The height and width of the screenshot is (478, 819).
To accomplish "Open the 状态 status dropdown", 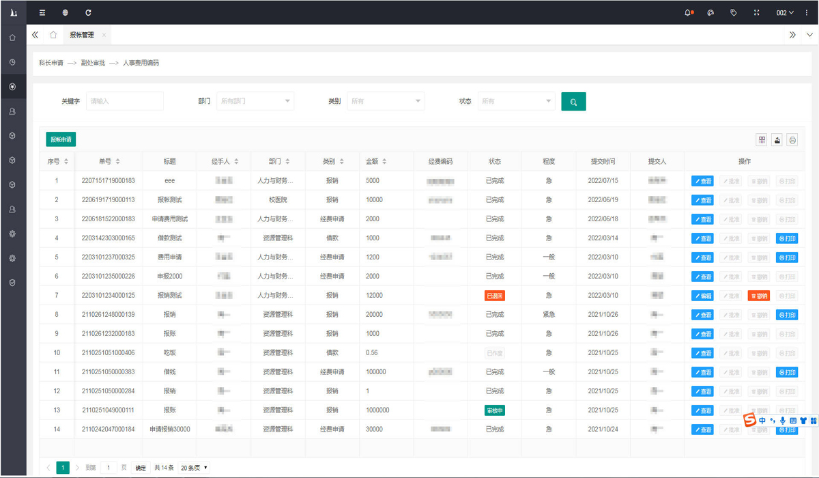I will click(516, 101).
